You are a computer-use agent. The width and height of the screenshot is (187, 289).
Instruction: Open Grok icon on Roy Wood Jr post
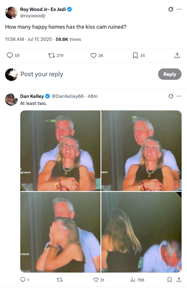(171, 9)
